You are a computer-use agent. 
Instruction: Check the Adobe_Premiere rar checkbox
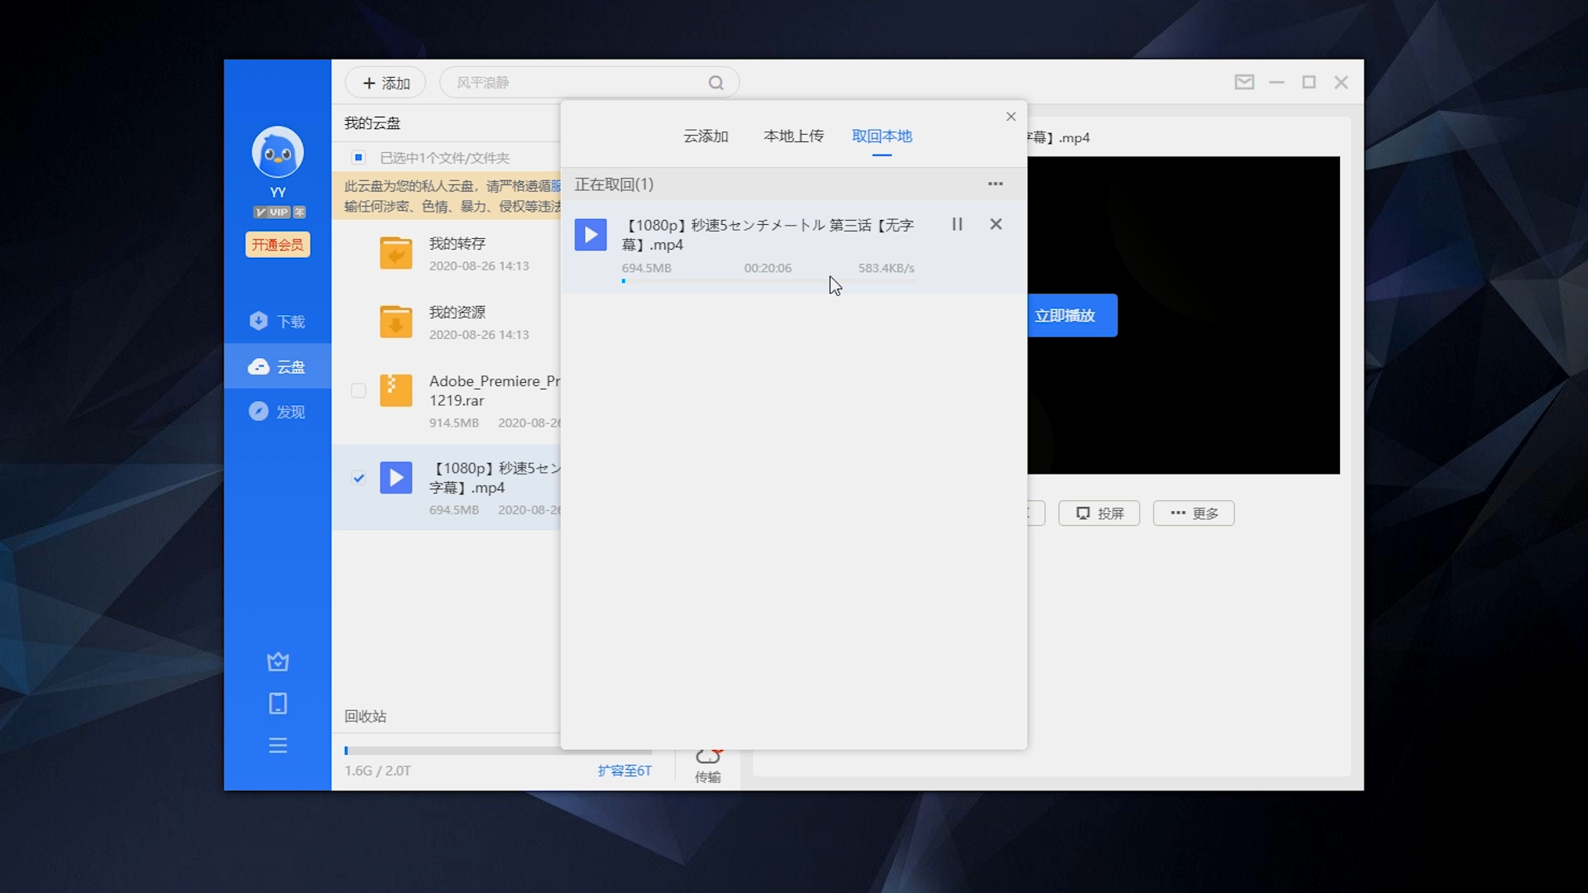coord(358,390)
